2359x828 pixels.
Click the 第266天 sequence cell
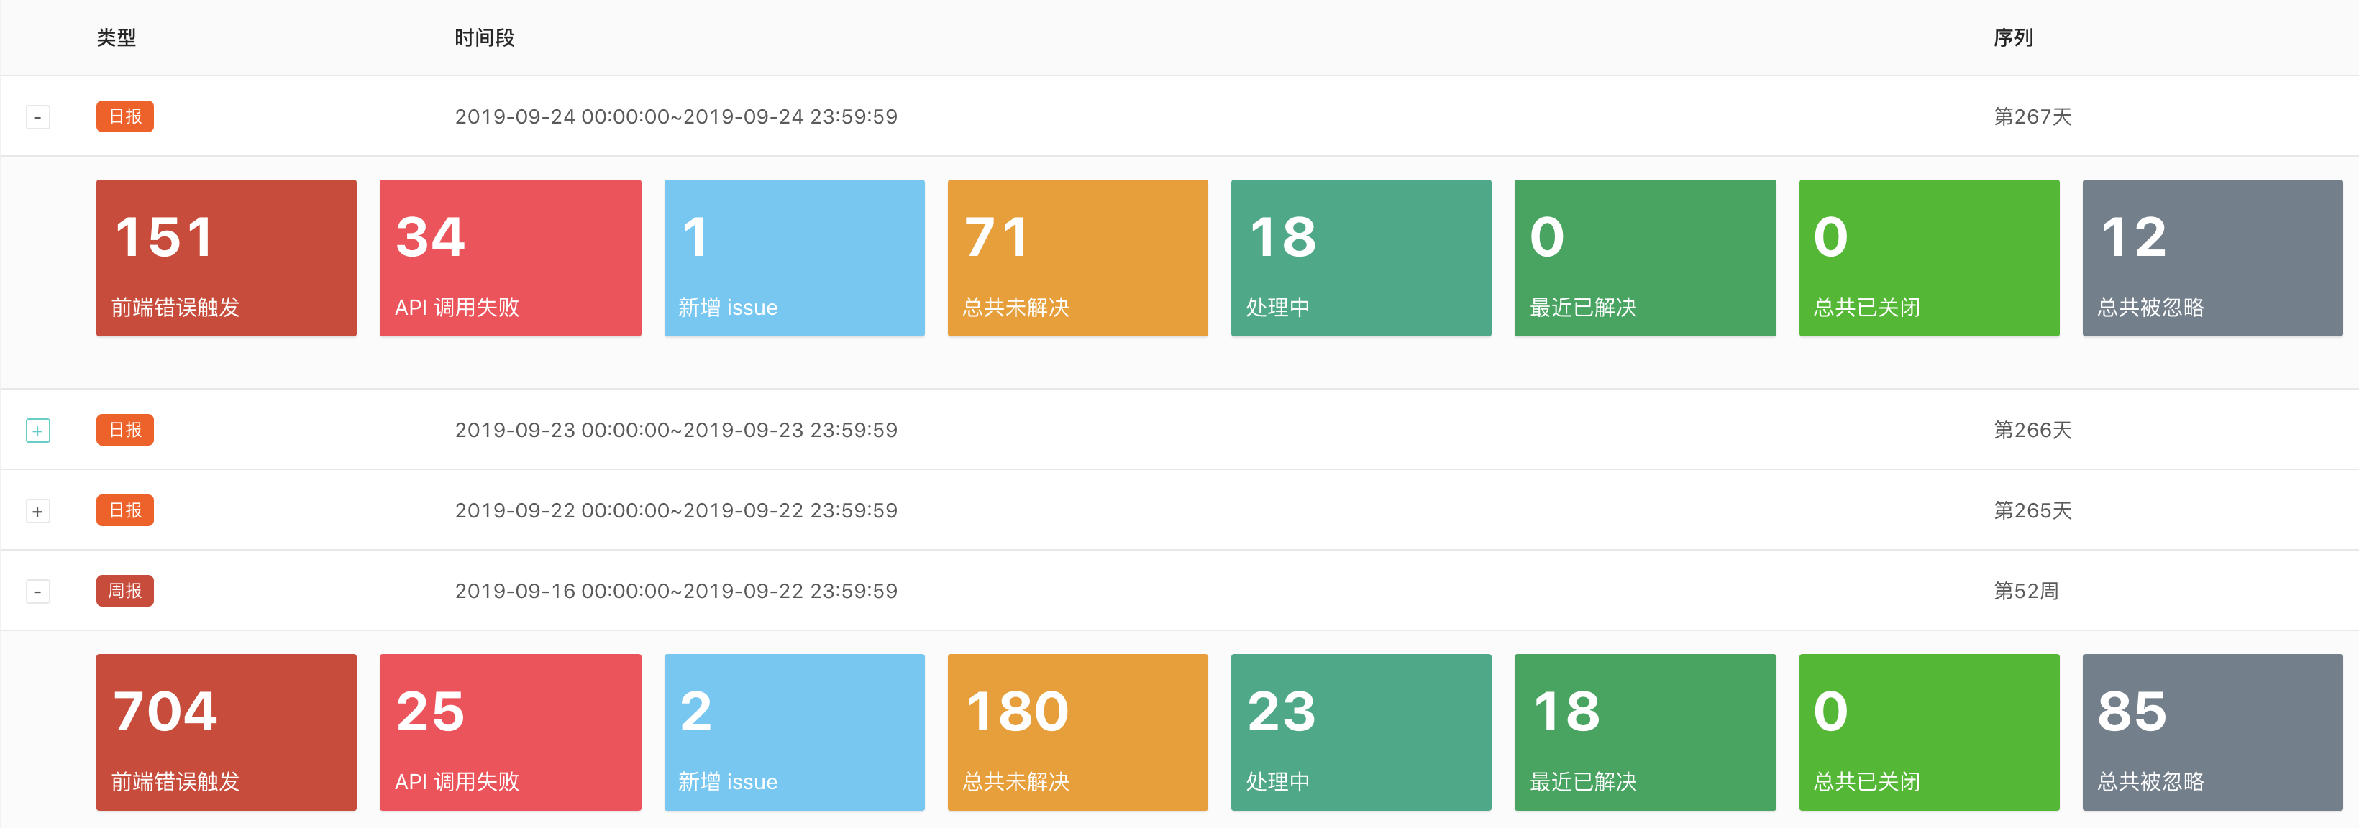[x=2032, y=430]
